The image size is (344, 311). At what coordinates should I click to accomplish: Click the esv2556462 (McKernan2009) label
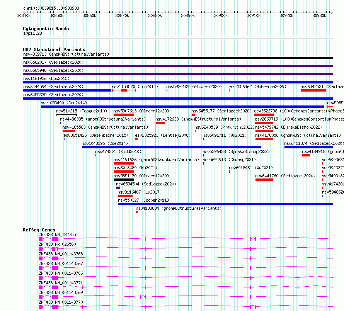[x=257, y=87]
